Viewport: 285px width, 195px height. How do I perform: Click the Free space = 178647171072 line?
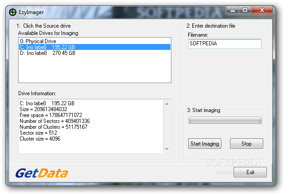51,115
